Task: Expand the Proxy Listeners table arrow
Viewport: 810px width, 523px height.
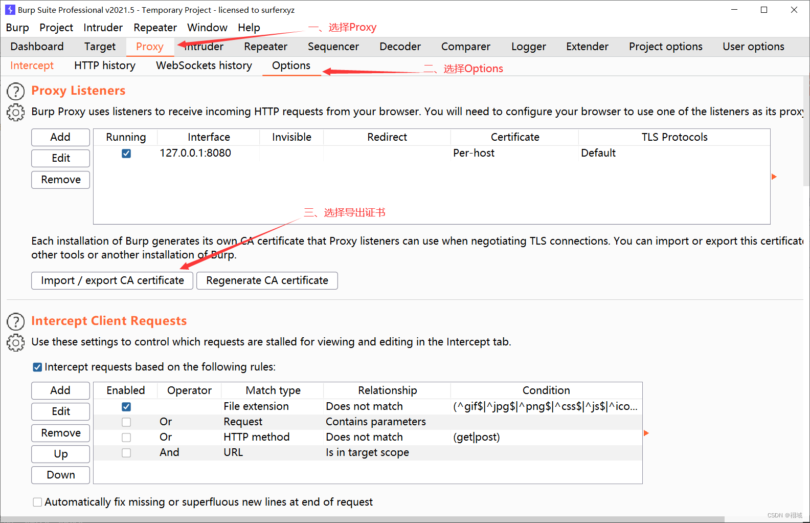Action: click(774, 177)
